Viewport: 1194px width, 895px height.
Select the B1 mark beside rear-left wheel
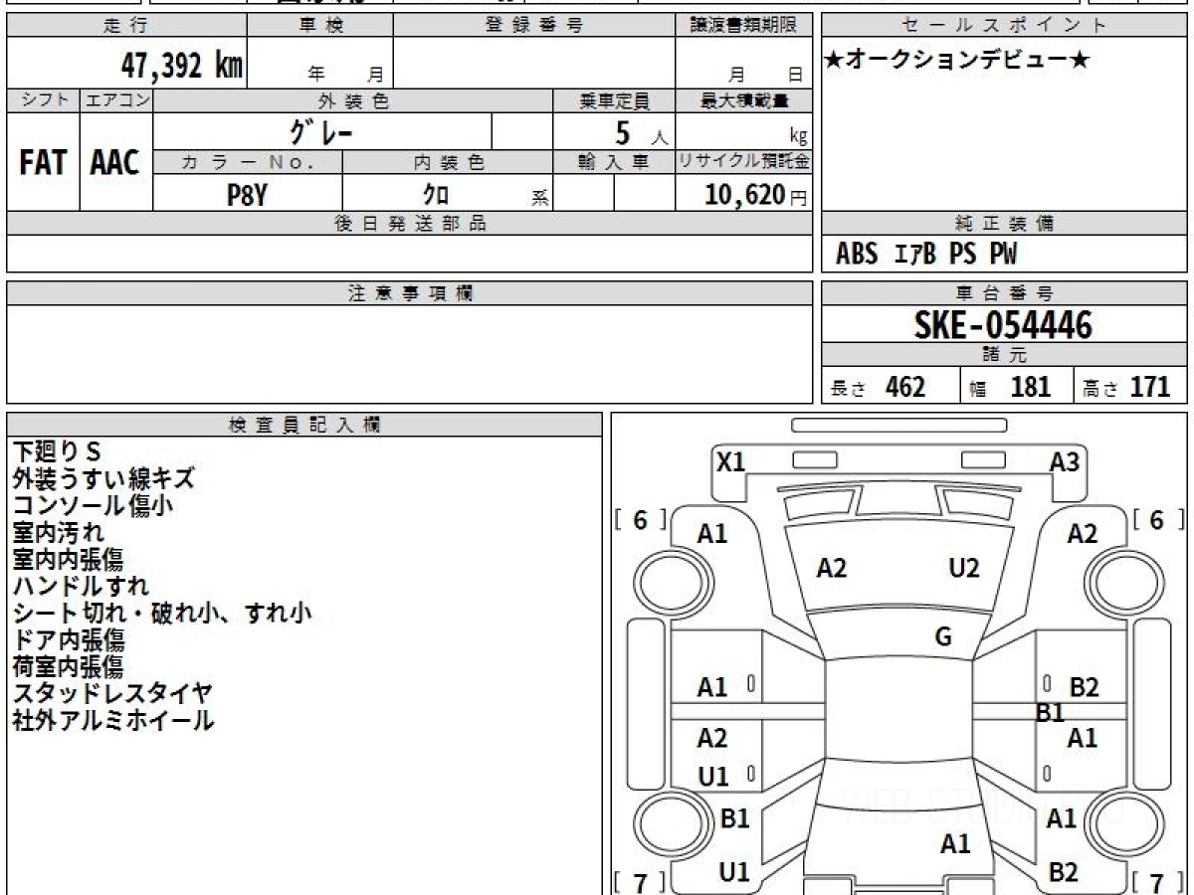point(734,818)
